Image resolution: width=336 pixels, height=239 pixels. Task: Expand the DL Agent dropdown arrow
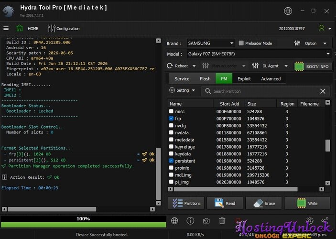coord(286,66)
